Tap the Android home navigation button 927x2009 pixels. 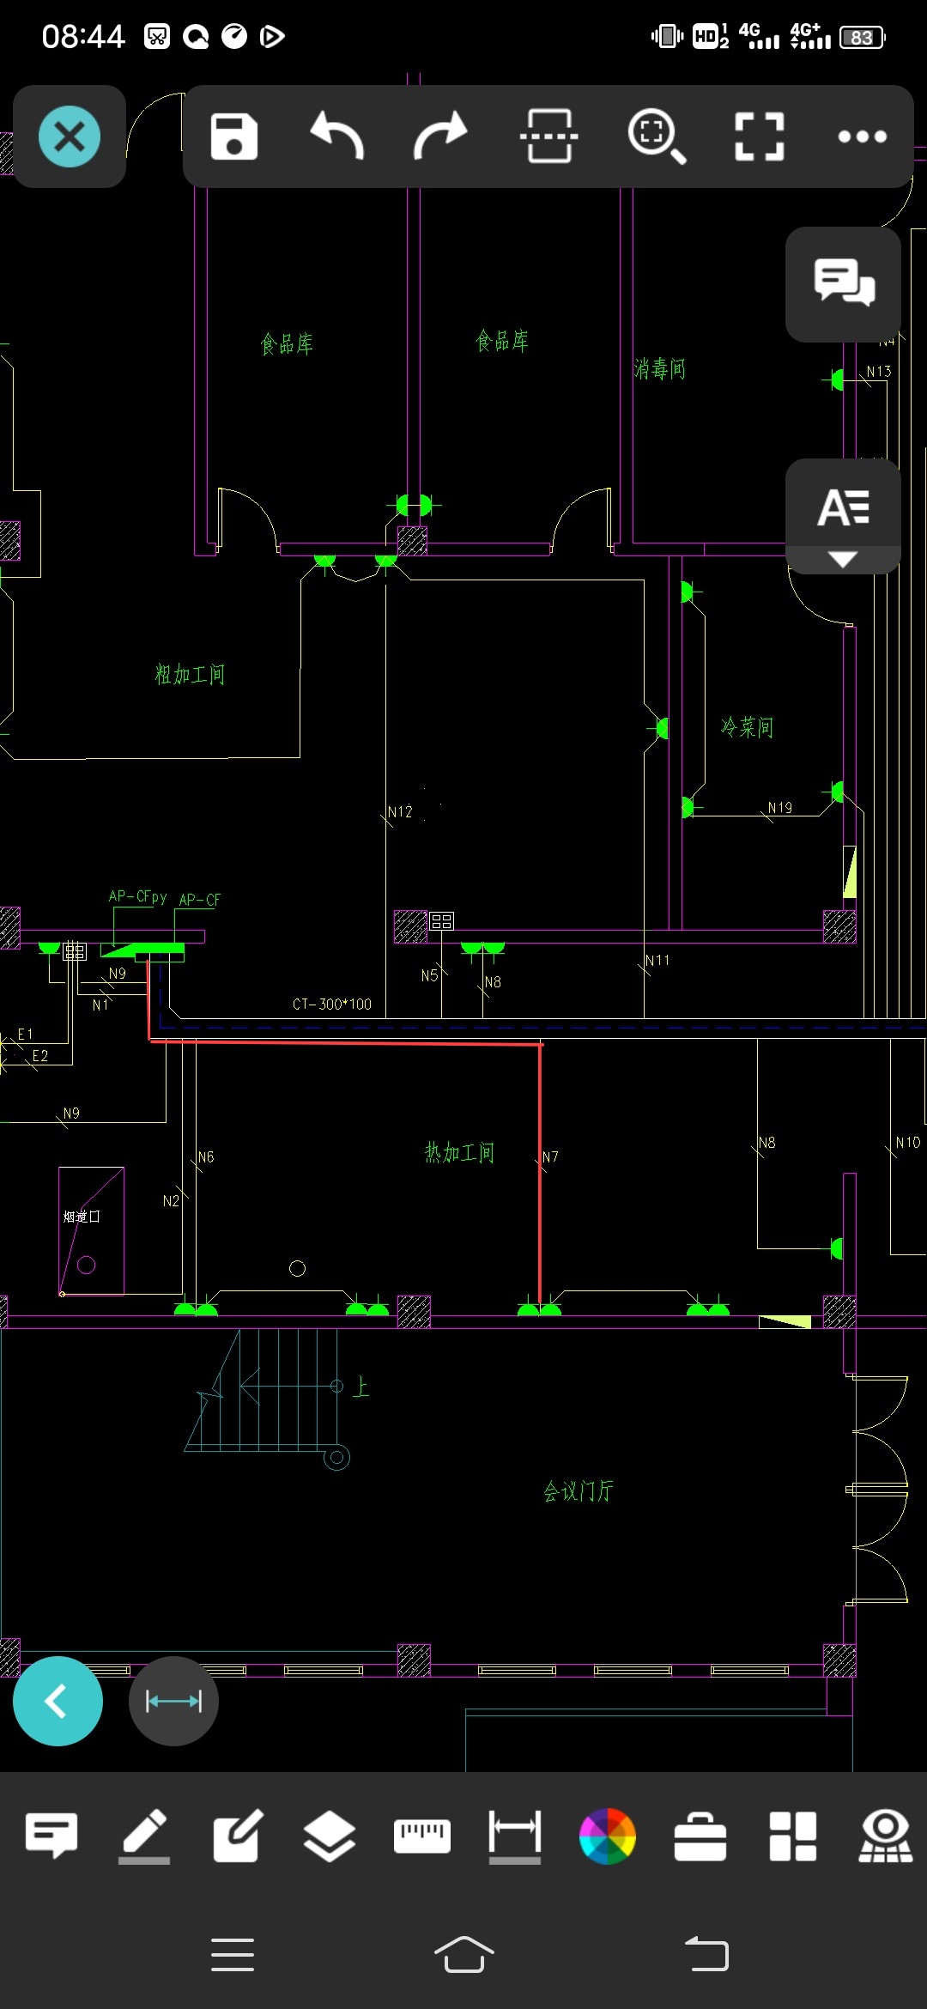464,1954
